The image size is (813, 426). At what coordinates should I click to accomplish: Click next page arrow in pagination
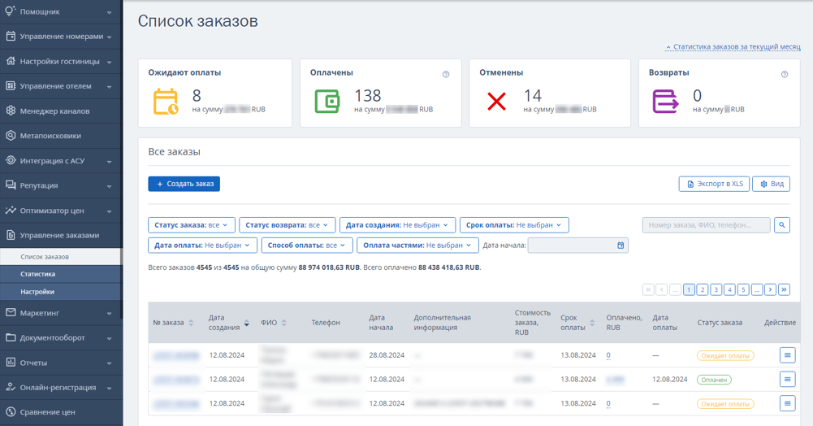pyautogui.click(x=771, y=289)
